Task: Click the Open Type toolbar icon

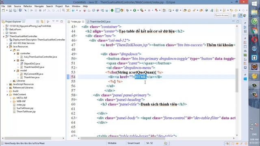Action: coord(185,11)
